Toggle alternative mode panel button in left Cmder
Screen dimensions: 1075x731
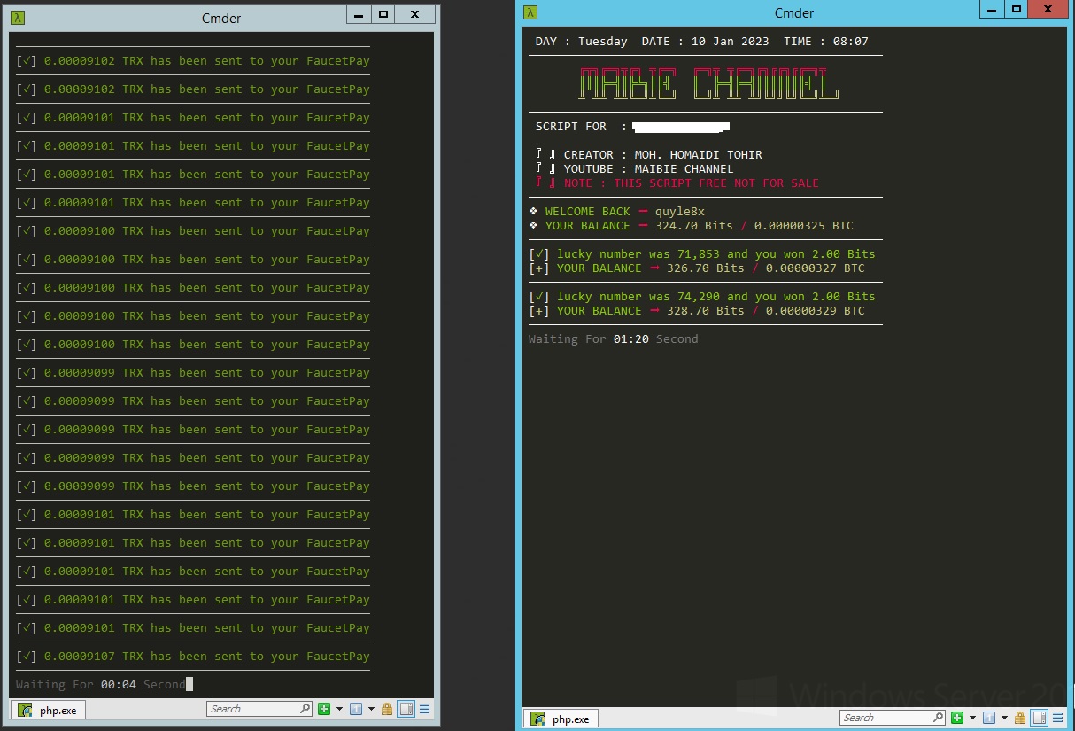click(x=406, y=709)
